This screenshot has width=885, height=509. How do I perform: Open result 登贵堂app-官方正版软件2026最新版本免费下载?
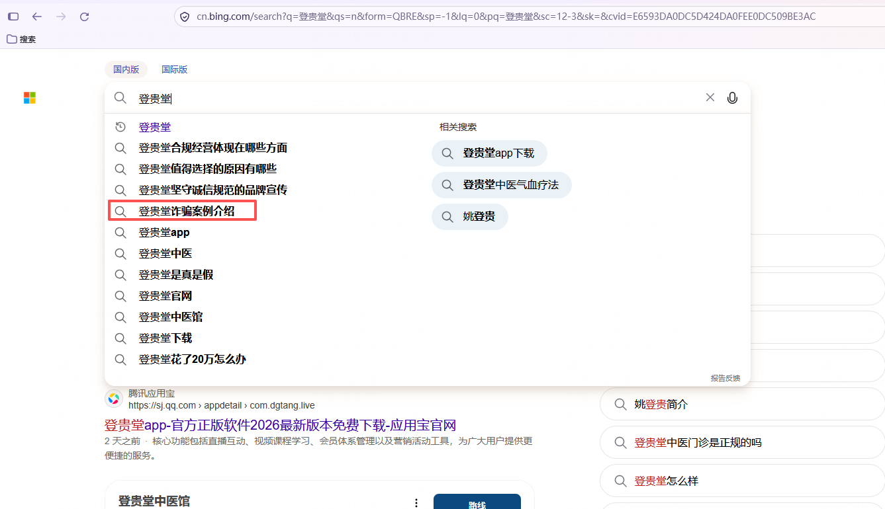click(280, 425)
